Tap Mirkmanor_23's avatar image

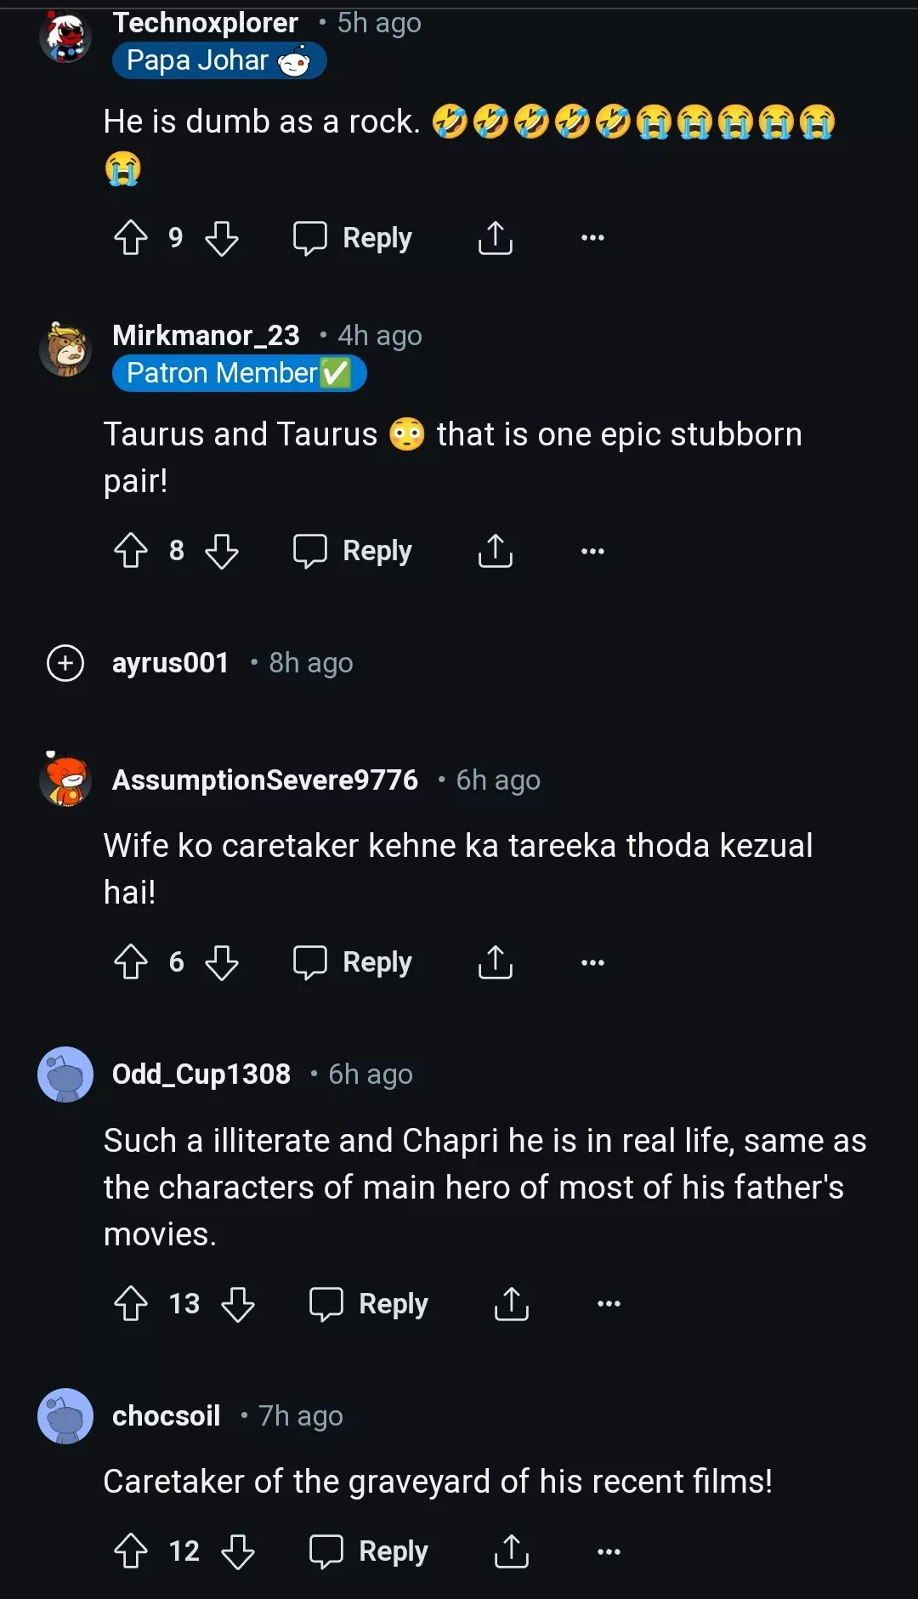tap(65, 349)
